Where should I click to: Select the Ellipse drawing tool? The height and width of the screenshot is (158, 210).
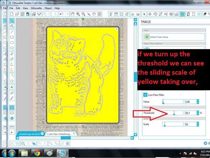coord(12,48)
